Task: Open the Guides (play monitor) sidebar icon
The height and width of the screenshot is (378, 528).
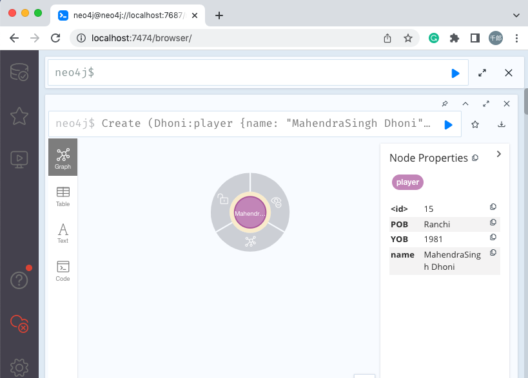Action: tap(19, 160)
